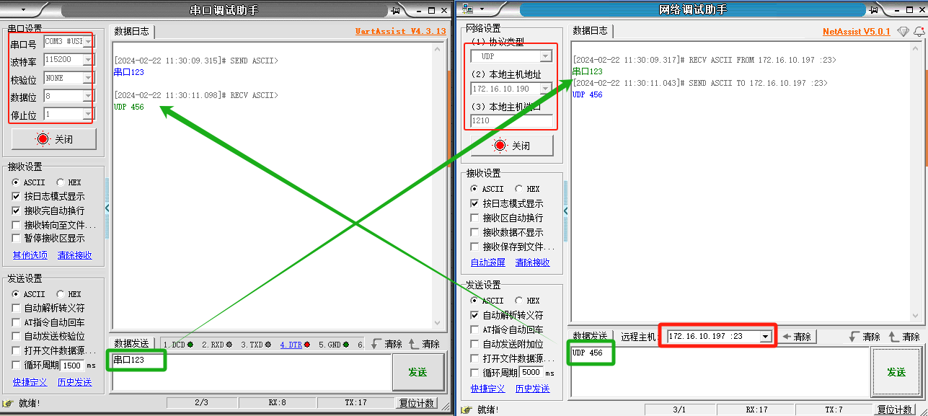Screen dimensions: 928x416
Task: Click the diamond icon beside NetAssist version
Action: tap(903, 32)
